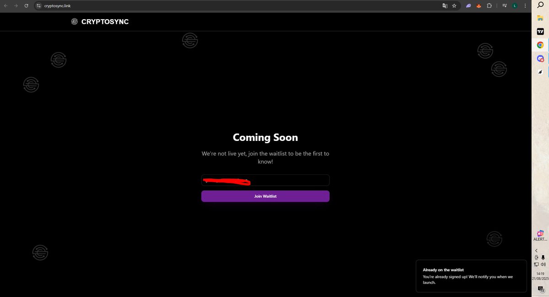Screen dimensions: 549x297
Task: Click the browser forward arrow
Action: pyautogui.click(x=16, y=6)
